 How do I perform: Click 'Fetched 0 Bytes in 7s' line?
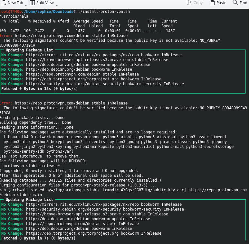[38, 238]
